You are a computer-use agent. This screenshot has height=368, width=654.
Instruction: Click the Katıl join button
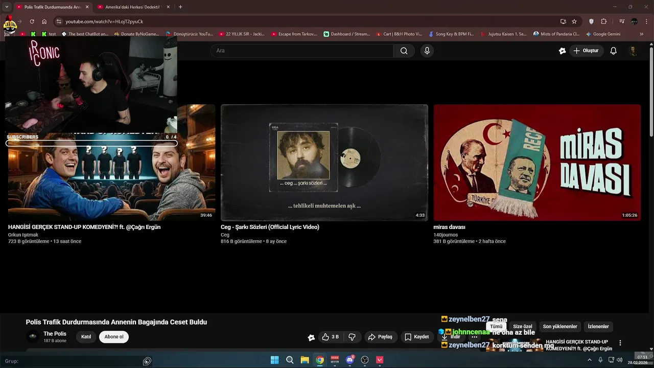click(86, 337)
